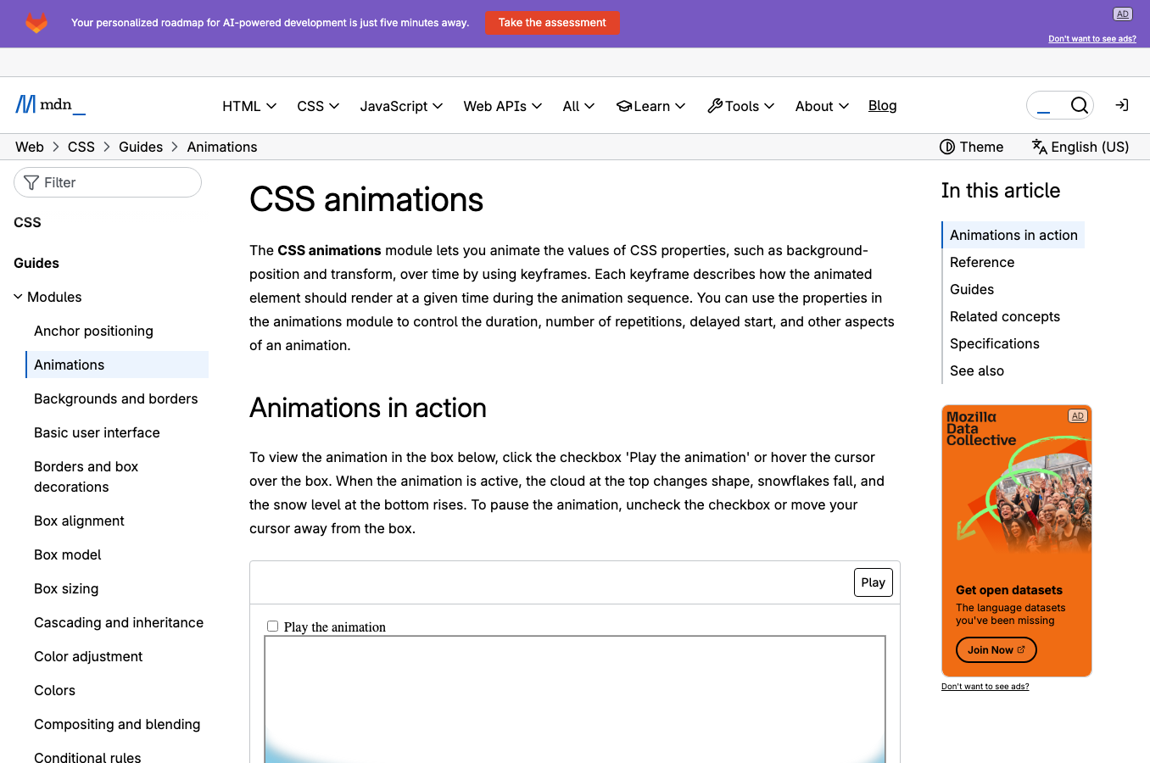The height and width of the screenshot is (763, 1150).
Task: Collapse the Modules section in sidebar
Action: pos(17,297)
